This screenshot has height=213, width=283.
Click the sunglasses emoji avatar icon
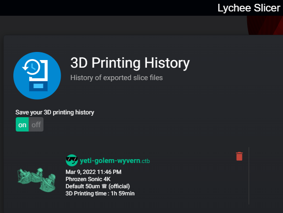pos(72,160)
